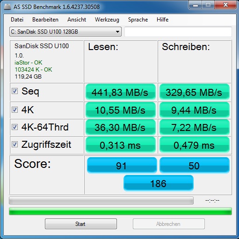Click the write score 50
The height and width of the screenshot is (239, 239).
195,166
